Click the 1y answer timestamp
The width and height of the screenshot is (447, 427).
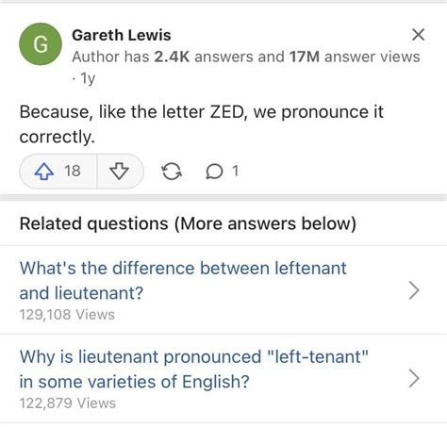84,78
